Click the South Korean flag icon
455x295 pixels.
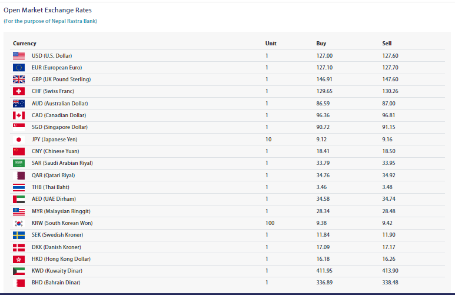coord(19,223)
